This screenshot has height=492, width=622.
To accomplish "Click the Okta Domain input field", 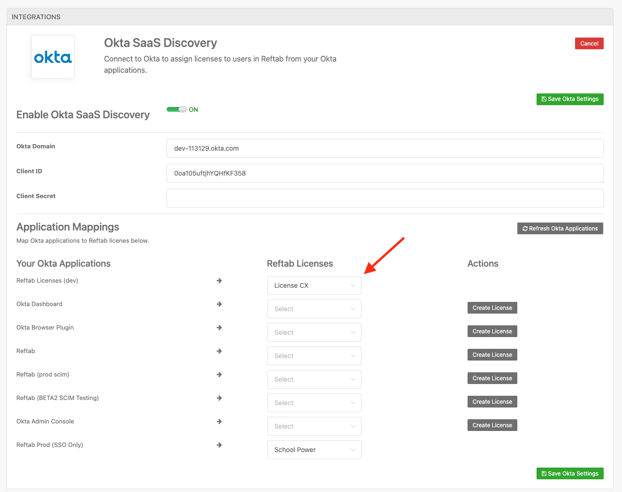I will pos(385,148).
